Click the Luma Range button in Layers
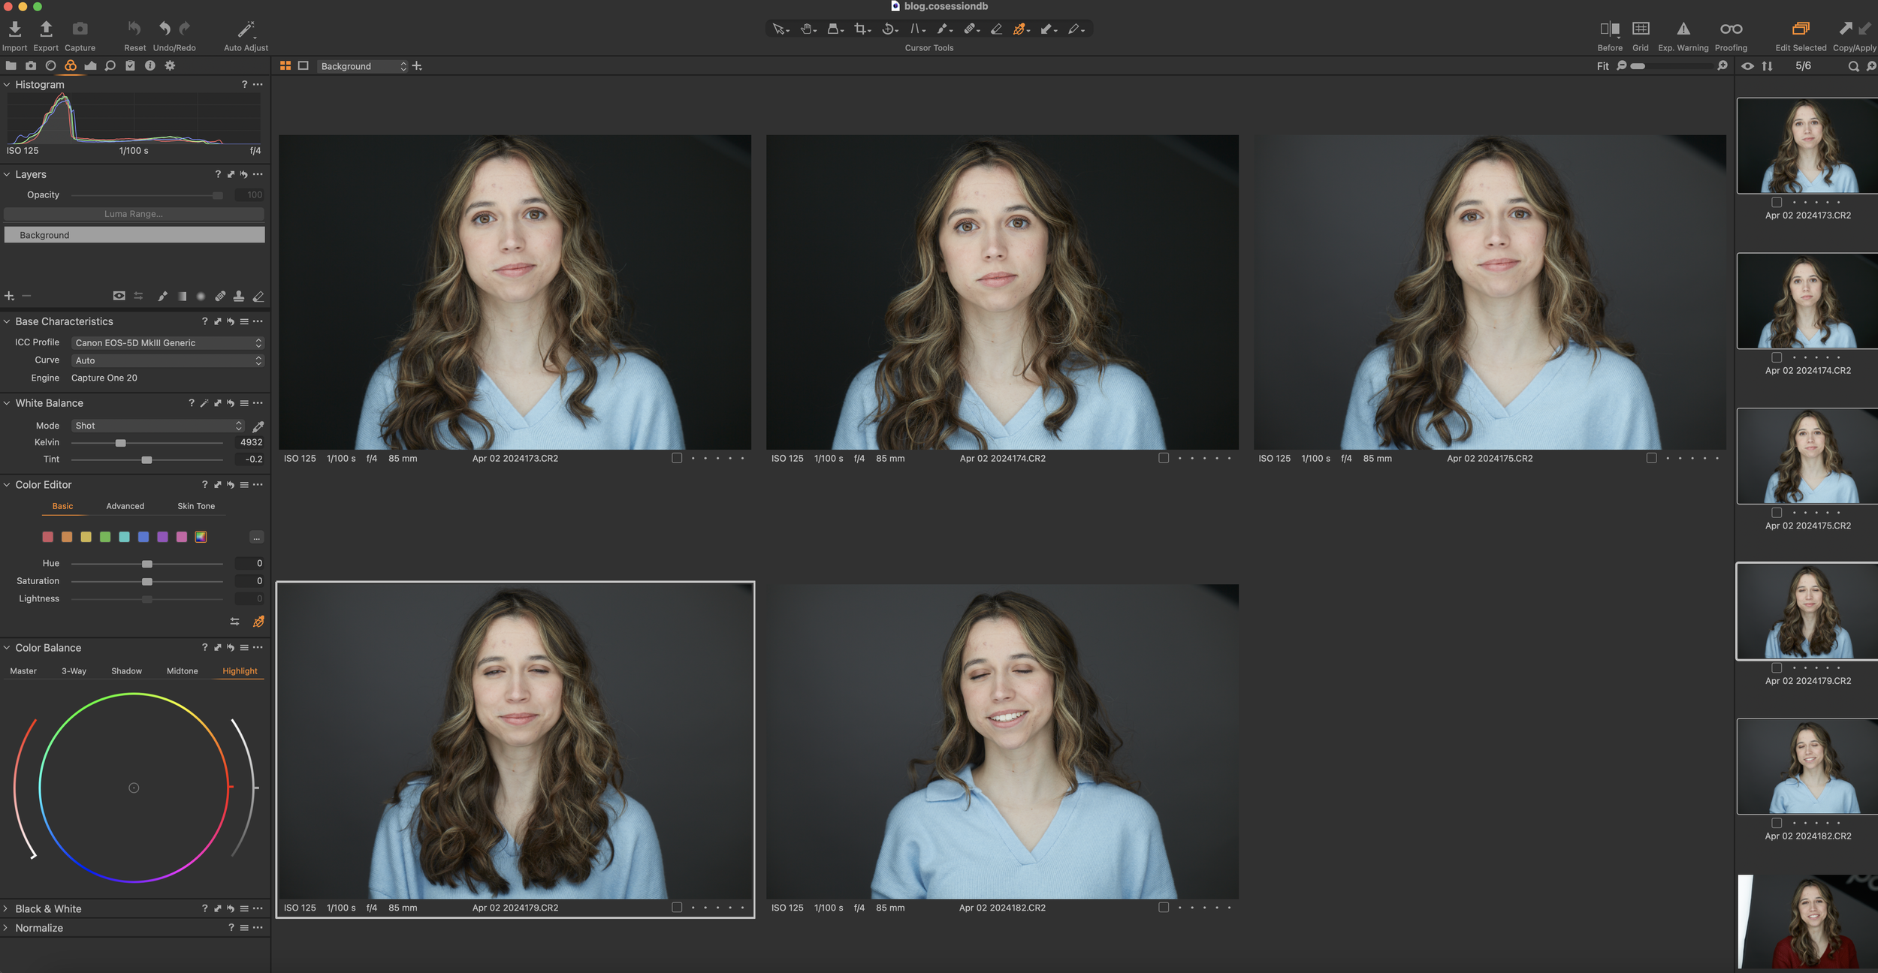The height and width of the screenshot is (973, 1878). [134, 213]
